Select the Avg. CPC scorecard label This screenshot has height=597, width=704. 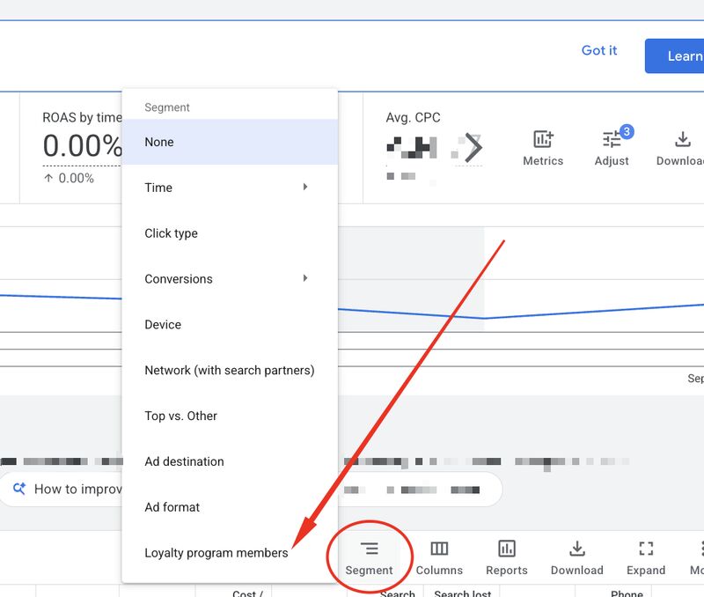[x=413, y=118]
